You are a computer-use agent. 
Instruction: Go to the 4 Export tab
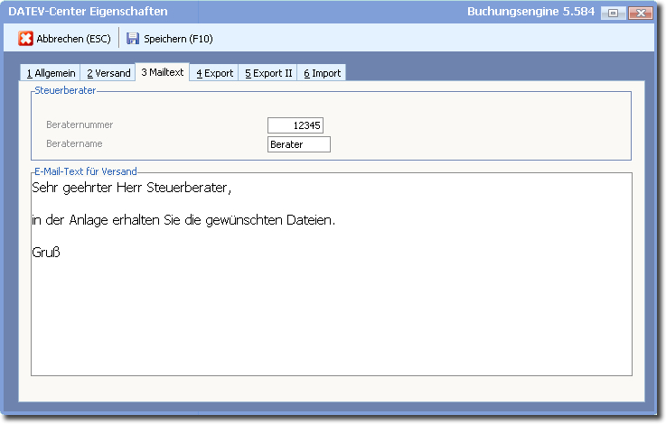point(214,73)
